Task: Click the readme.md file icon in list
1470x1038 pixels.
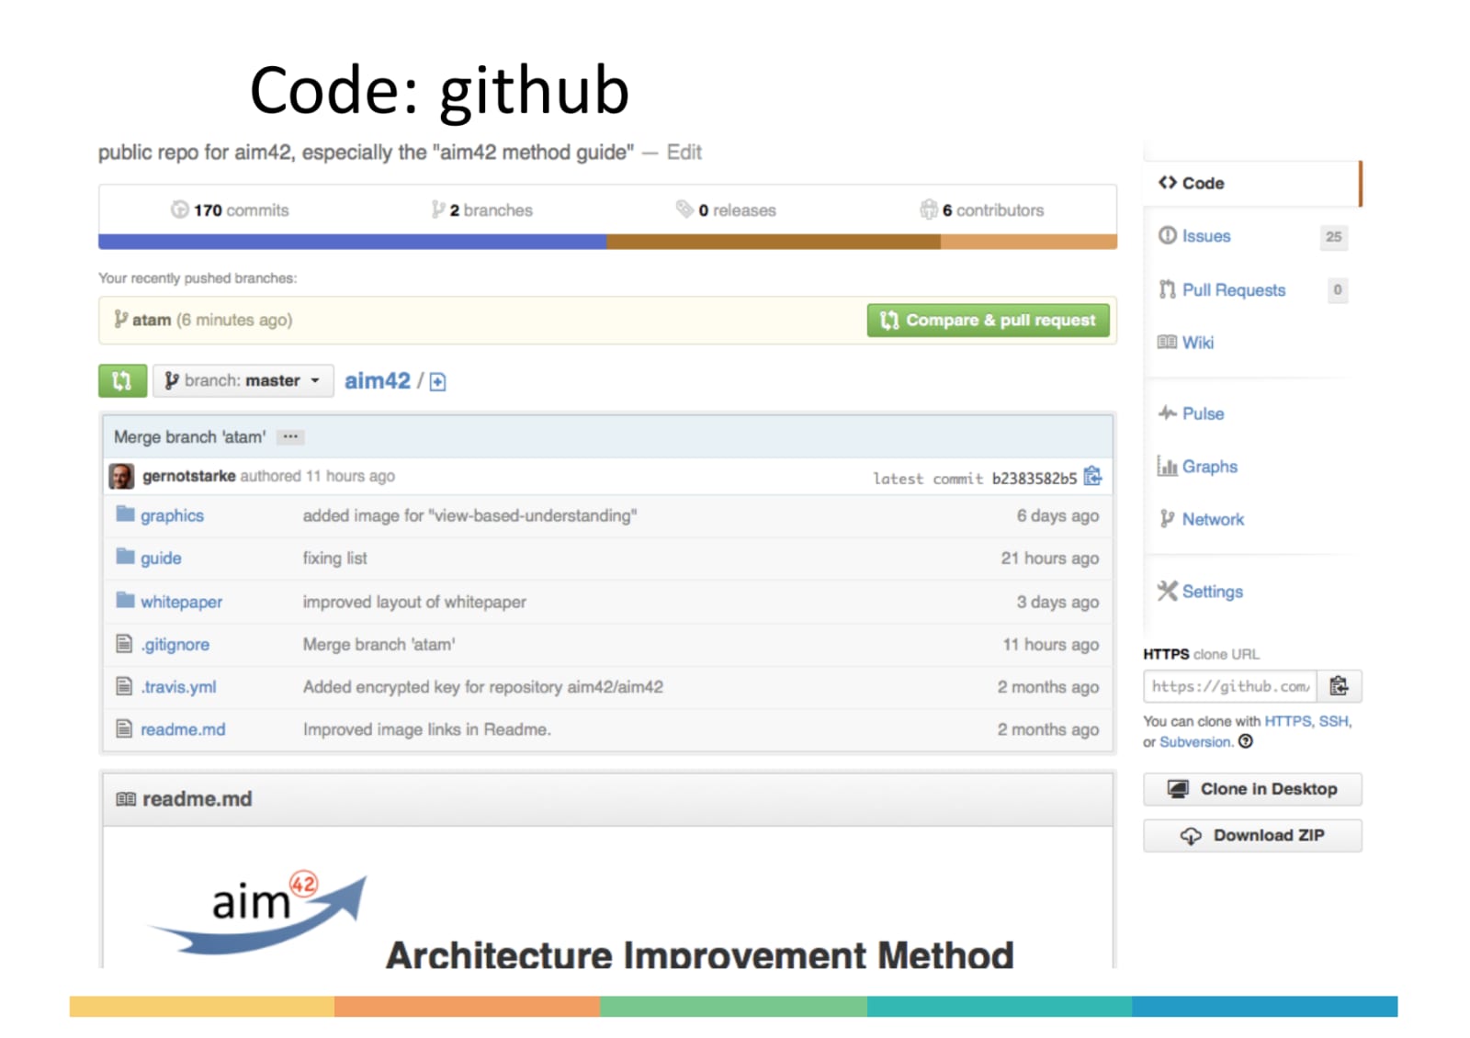Action: (124, 728)
